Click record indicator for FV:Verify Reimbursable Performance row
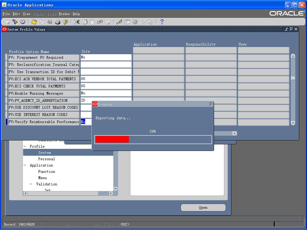This screenshot has height=230, width=307. [6, 122]
